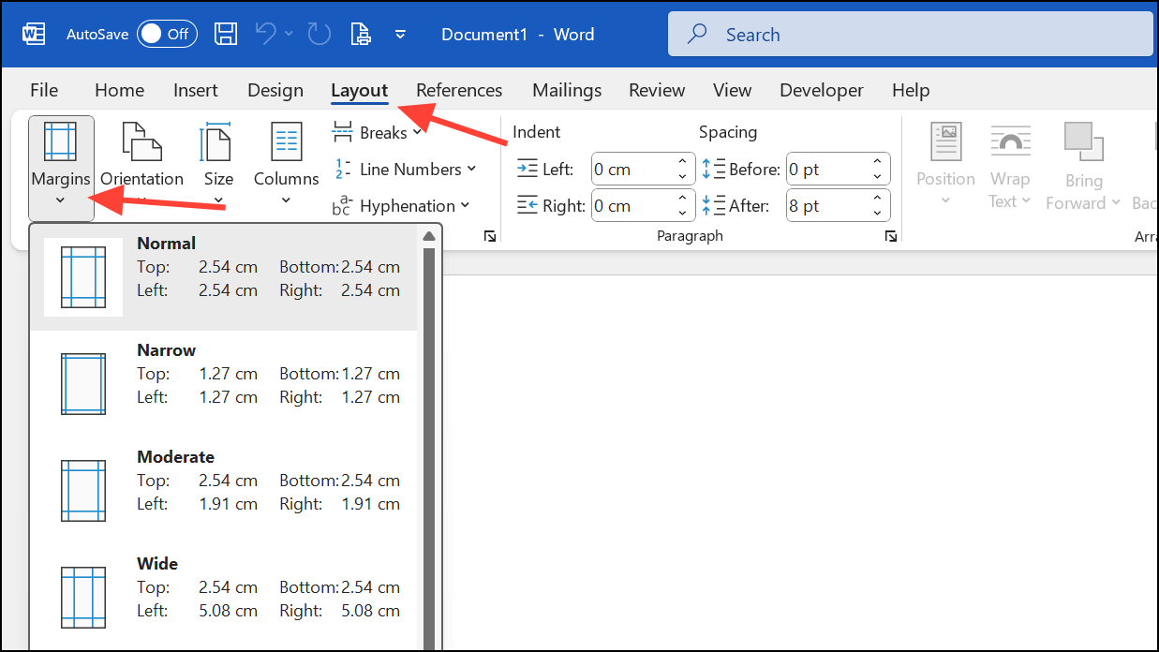Switch to the Insert tab
The width and height of the screenshot is (1159, 652).
(195, 90)
